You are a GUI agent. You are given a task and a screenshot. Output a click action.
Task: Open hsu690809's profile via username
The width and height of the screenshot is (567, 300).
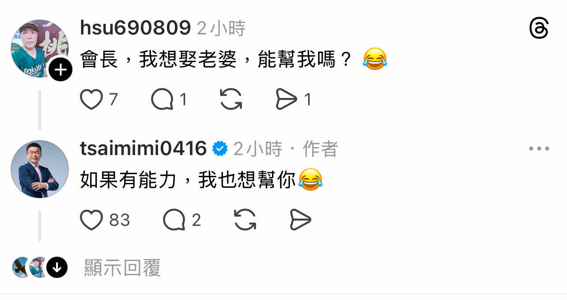pyautogui.click(x=136, y=29)
